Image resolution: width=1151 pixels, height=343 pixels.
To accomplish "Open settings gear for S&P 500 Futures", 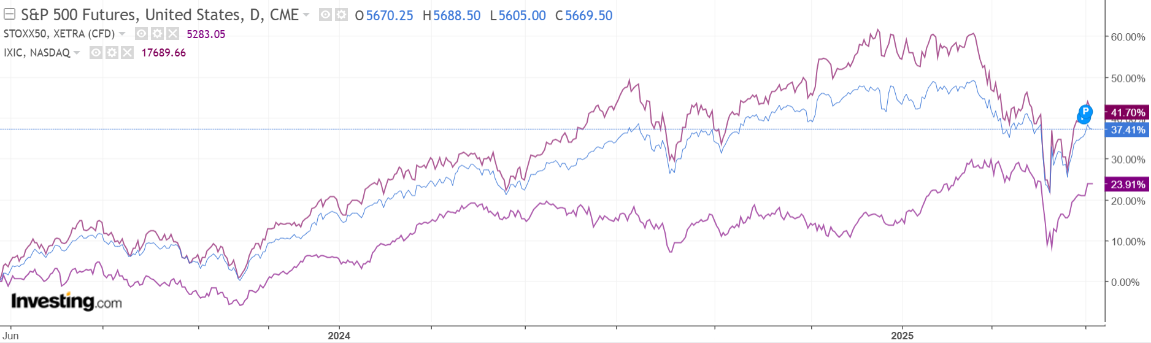I will [x=341, y=15].
